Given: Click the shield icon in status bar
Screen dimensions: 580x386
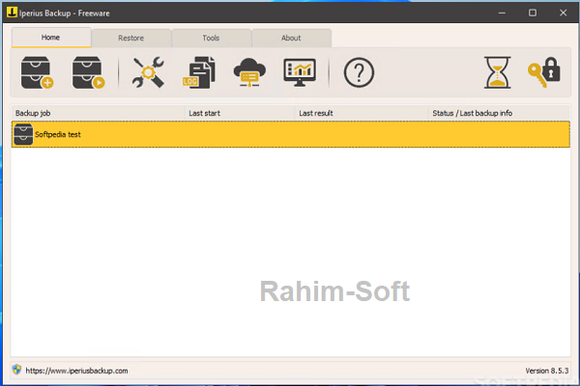Looking at the screenshot, I should click(16, 370).
